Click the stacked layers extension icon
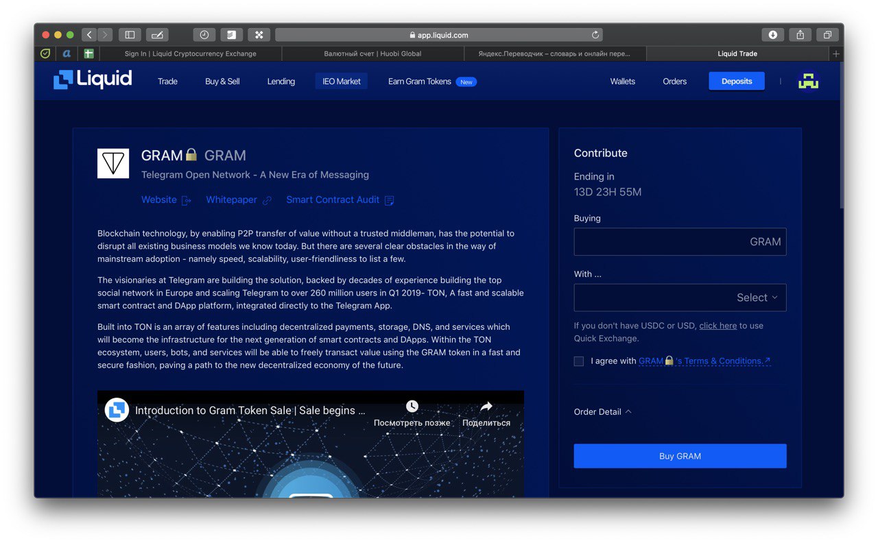The width and height of the screenshot is (878, 543). click(232, 35)
